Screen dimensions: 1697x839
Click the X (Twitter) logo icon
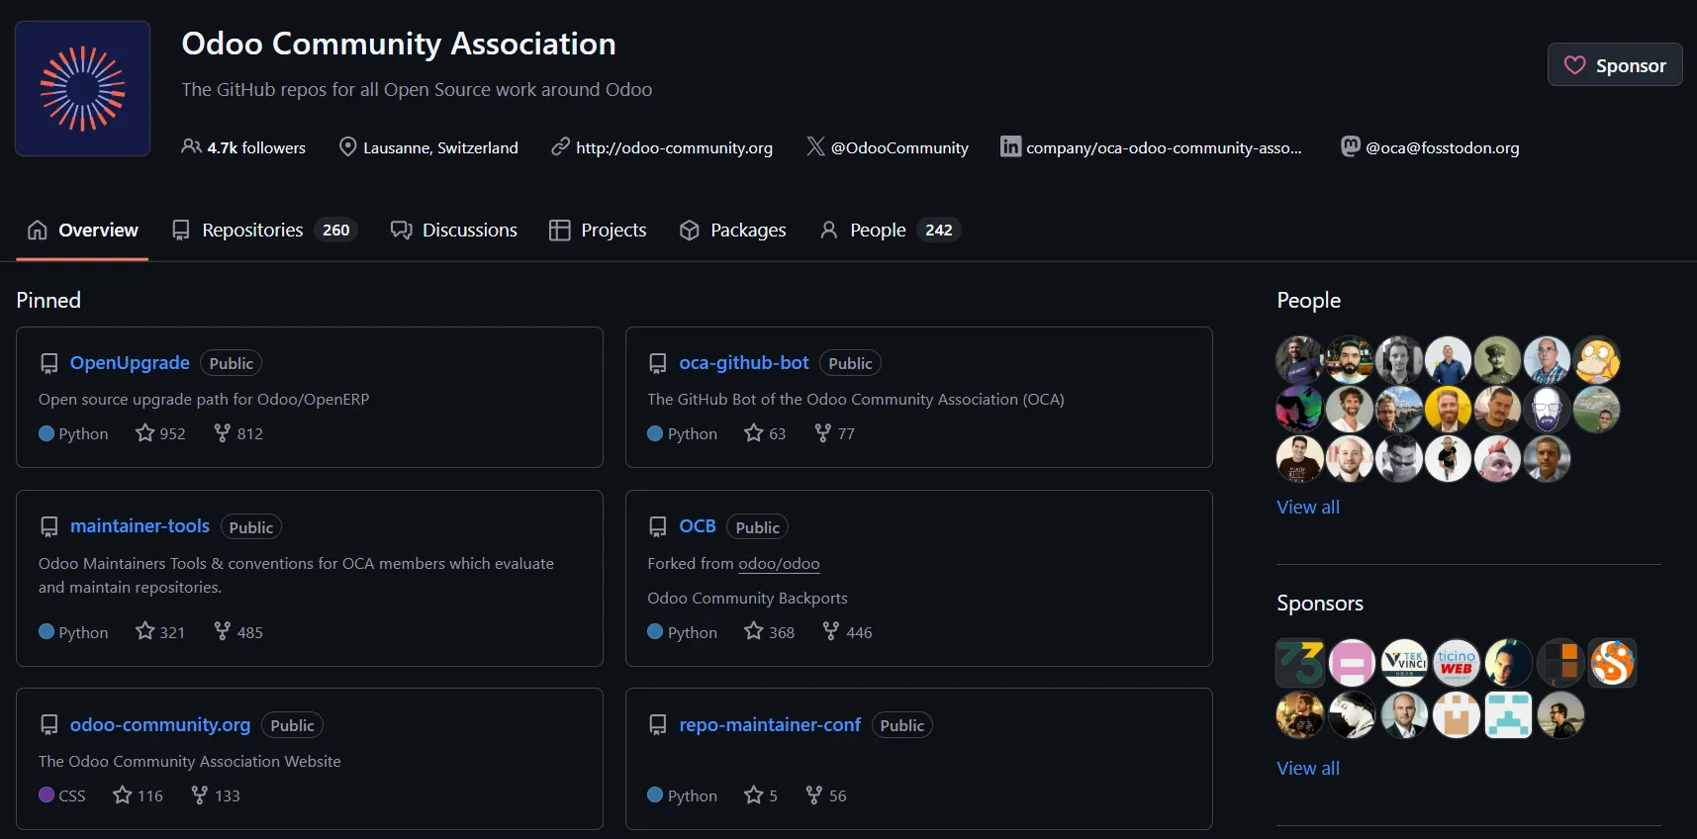815,146
